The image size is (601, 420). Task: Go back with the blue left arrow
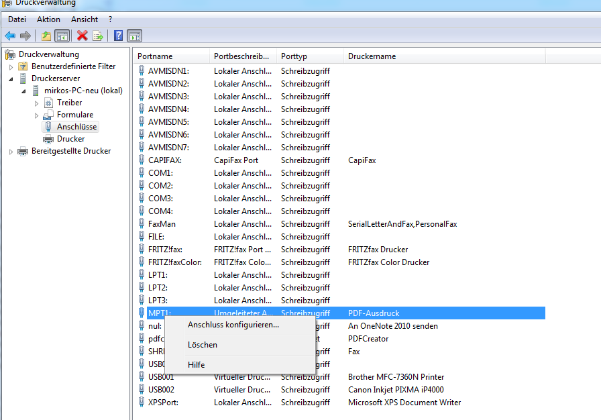pyautogui.click(x=10, y=36)
